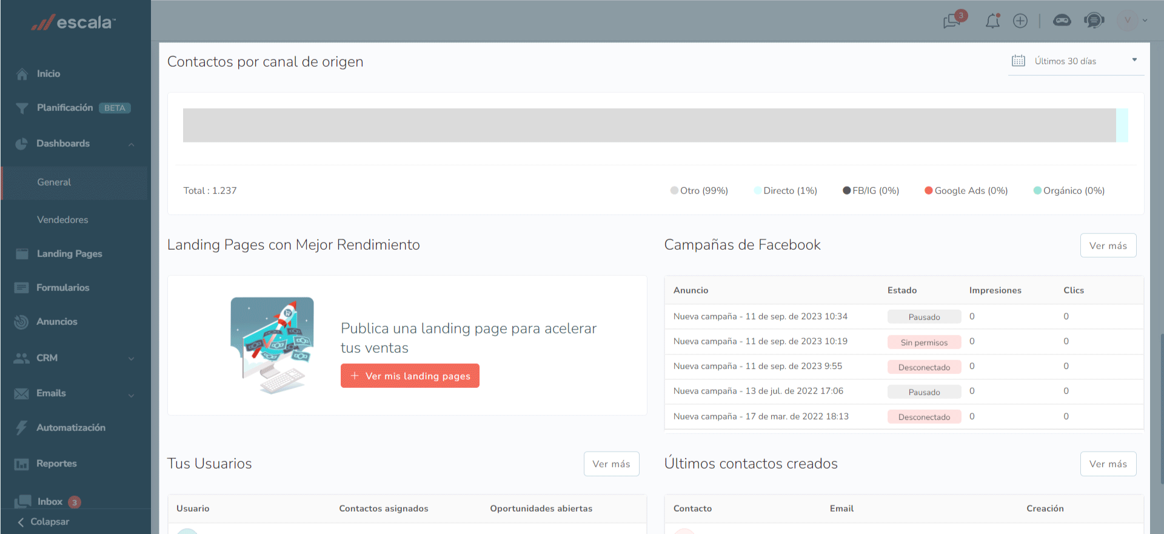Open Anuncios menu item
The width and height of the screenshot is (1164, 534).
(x=57, y=322)
